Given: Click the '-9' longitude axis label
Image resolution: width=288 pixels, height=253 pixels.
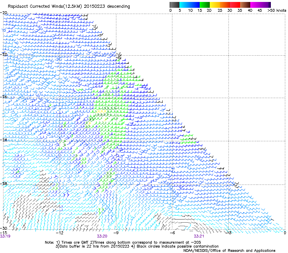Looking at the screenshot, I should (116, 233).
